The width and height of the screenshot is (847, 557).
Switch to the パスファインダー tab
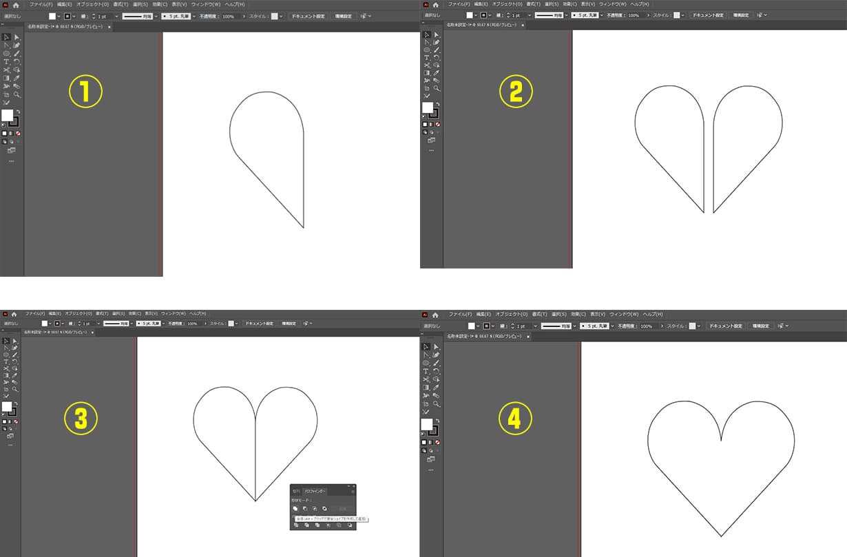pyautogui.click(x=315, y=492)
